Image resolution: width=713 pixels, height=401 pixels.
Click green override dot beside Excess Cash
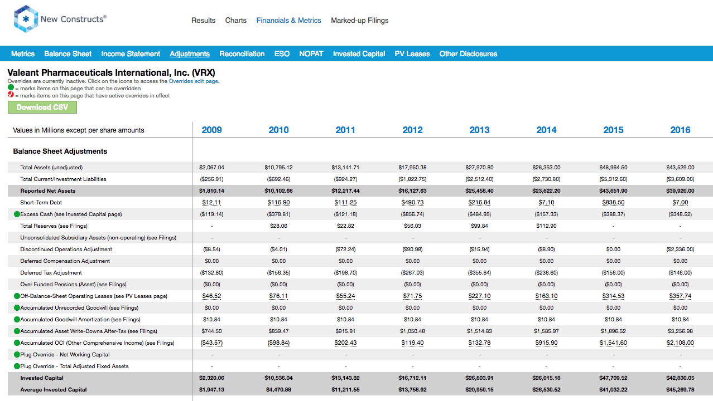click(x=17, y=214)
